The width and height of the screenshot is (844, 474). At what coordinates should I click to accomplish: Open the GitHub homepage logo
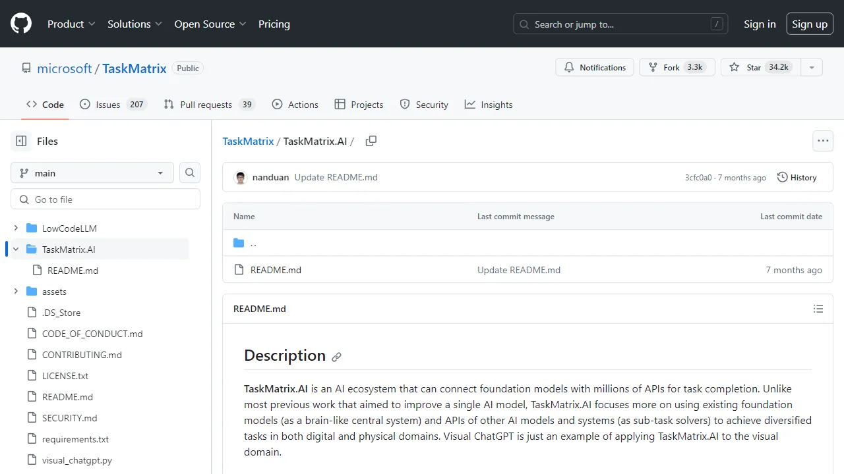[21, 24]
